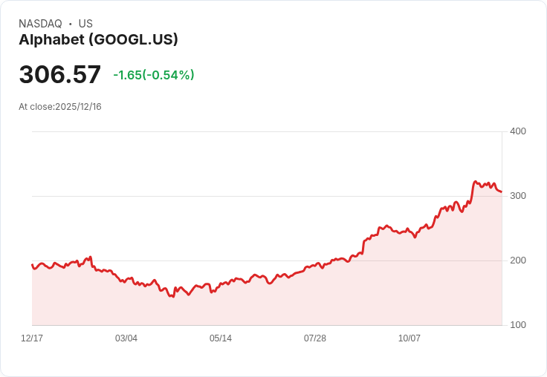Screen dimensions: 547x377
Task: Click the Alphabet (GOOGL.US) stock title
Action: click(98, 40)
